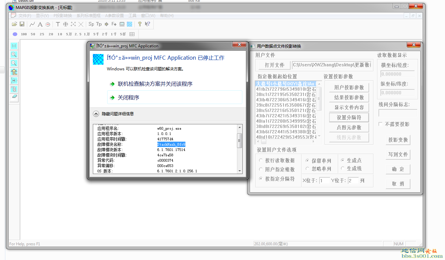This screenshot has height=260, width=445.
Task: Open the 文件(F) menu
Action: point(25,16)
